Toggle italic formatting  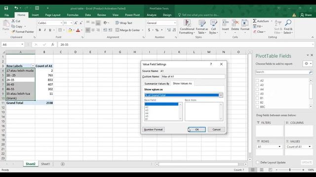tap(45, 30)
